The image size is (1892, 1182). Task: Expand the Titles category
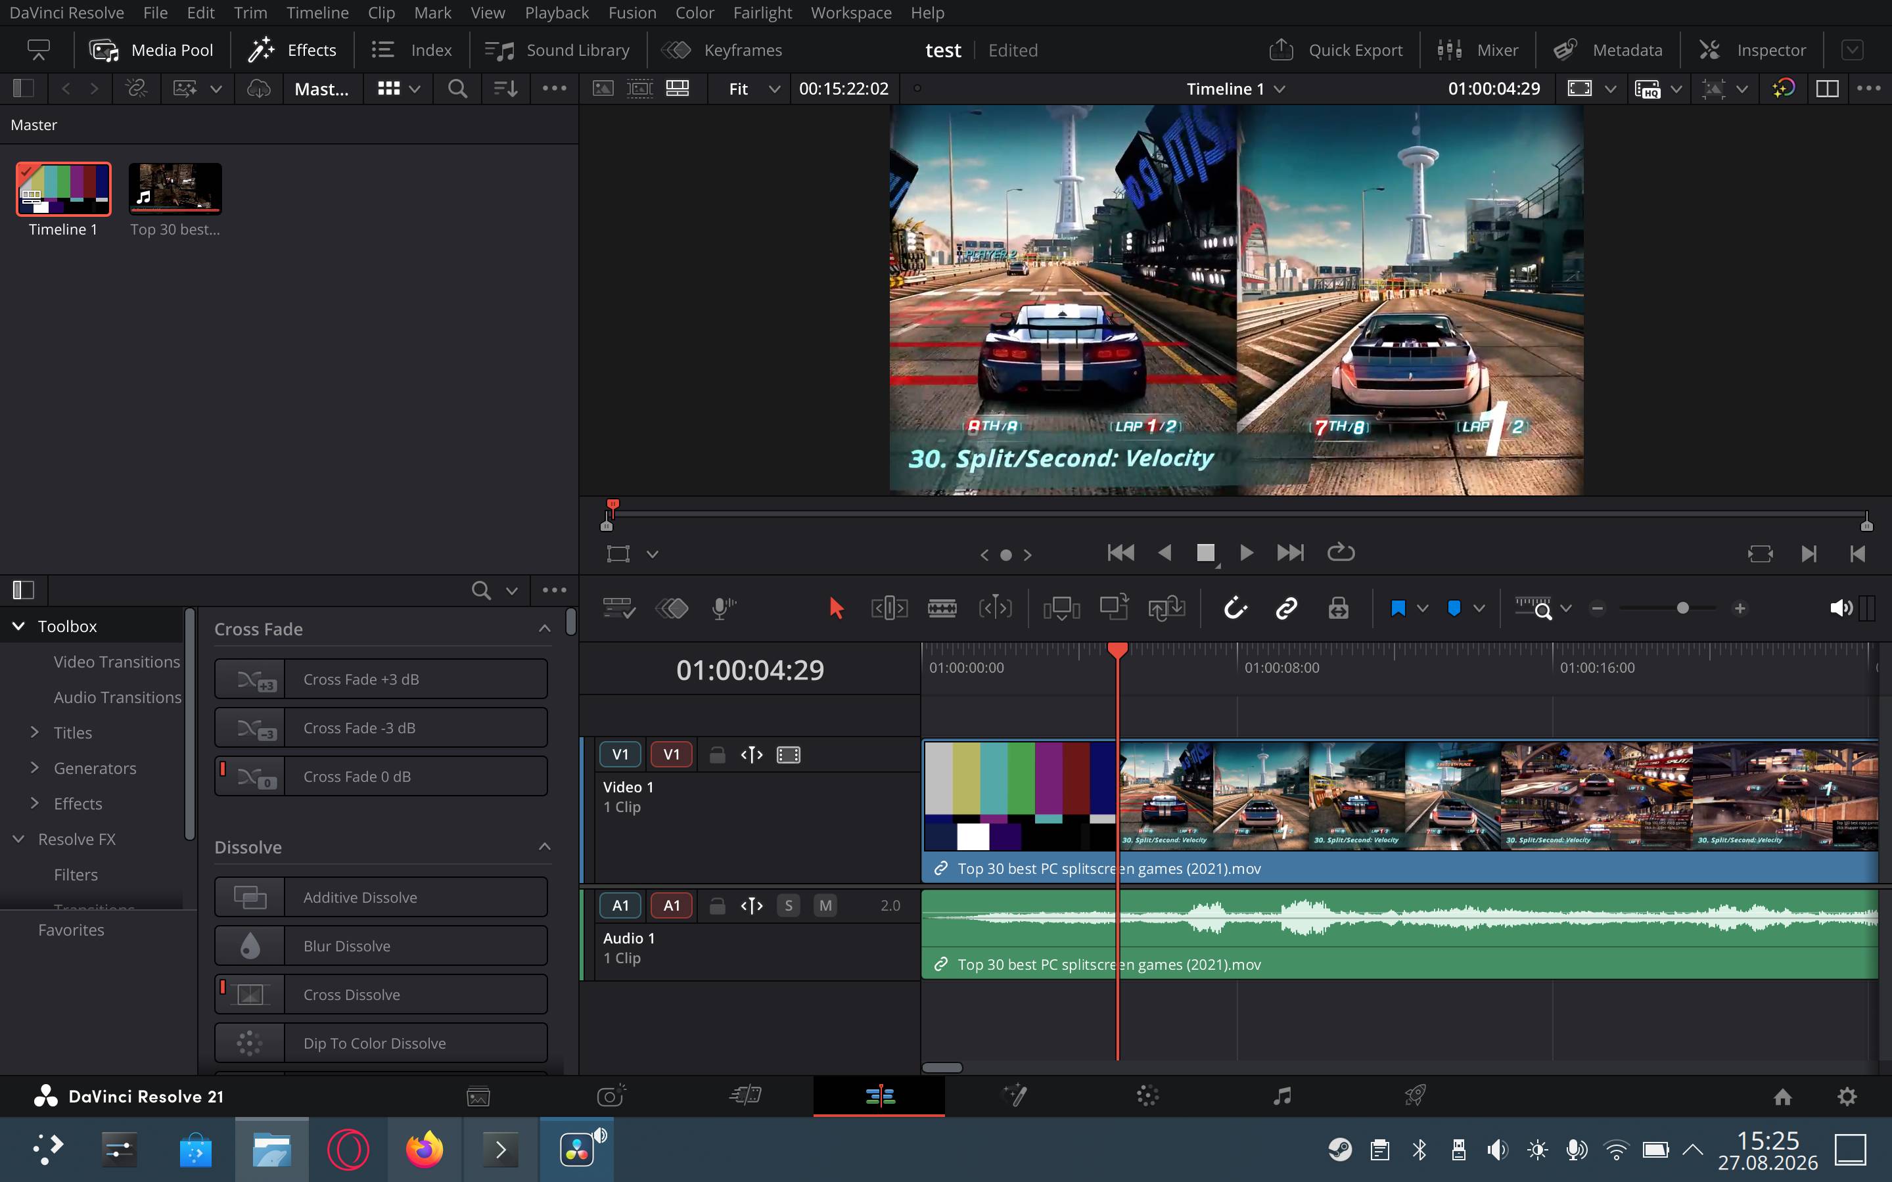34,733
